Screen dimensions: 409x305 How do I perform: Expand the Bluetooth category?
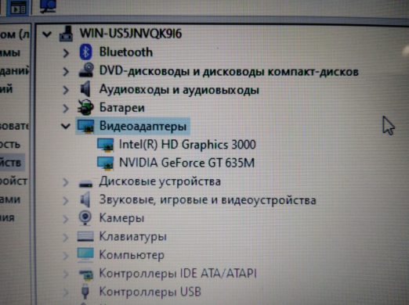66,53
